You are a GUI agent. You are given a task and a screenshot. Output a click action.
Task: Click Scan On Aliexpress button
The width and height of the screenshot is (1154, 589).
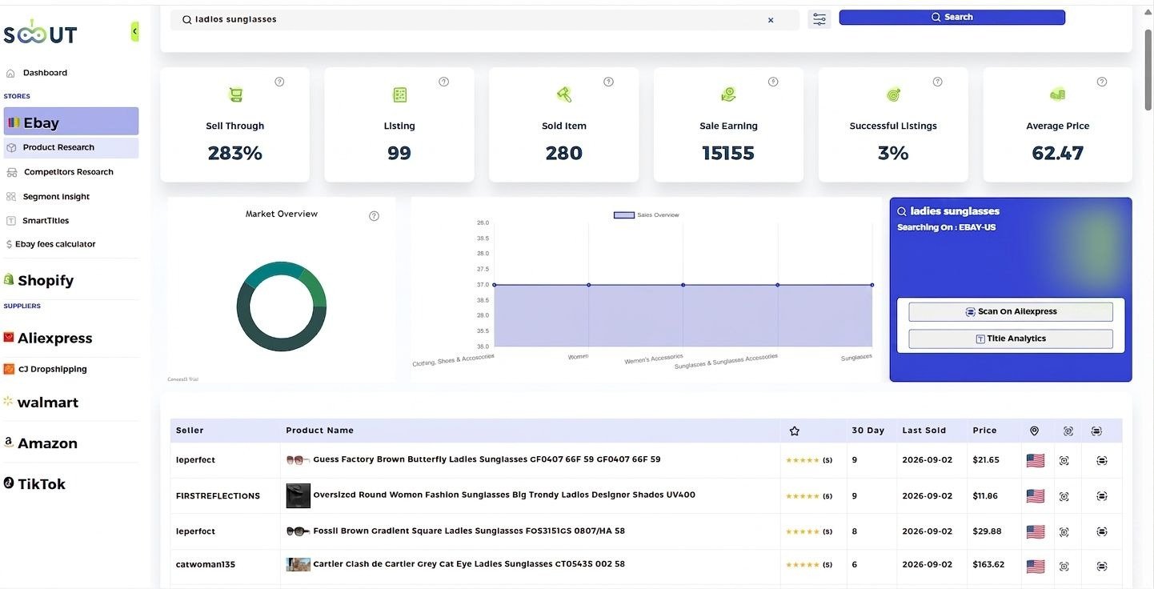pyautogui.click(x=1011, y=311)
